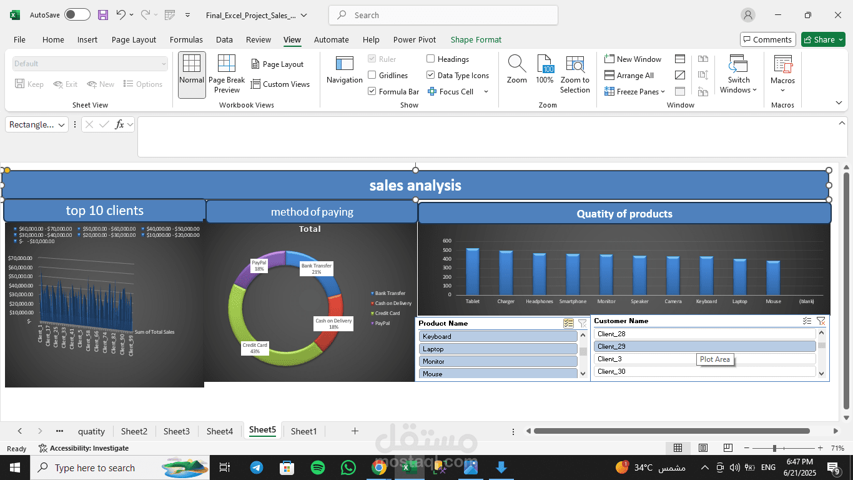Uncheck the Formula Bar checkbox
853x480 pixels.
pos(372,91)
